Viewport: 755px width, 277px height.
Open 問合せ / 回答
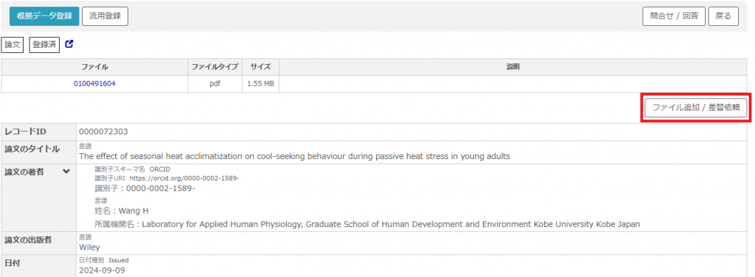(674, 16)
